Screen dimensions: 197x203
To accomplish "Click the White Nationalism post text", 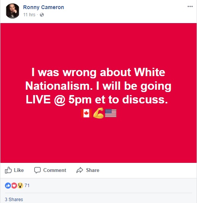I will (98, 86).
